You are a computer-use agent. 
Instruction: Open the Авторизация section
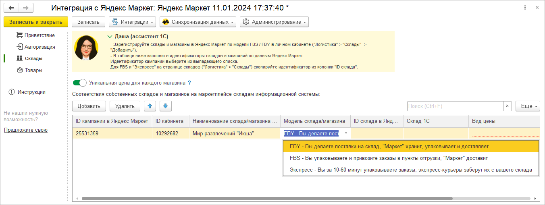coord(36,47)
